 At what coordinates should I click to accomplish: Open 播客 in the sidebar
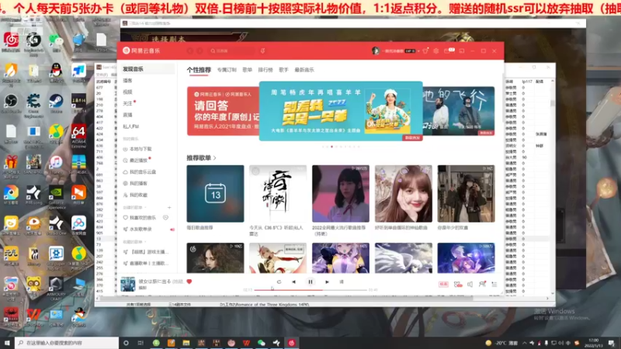[x=127, y=81]
